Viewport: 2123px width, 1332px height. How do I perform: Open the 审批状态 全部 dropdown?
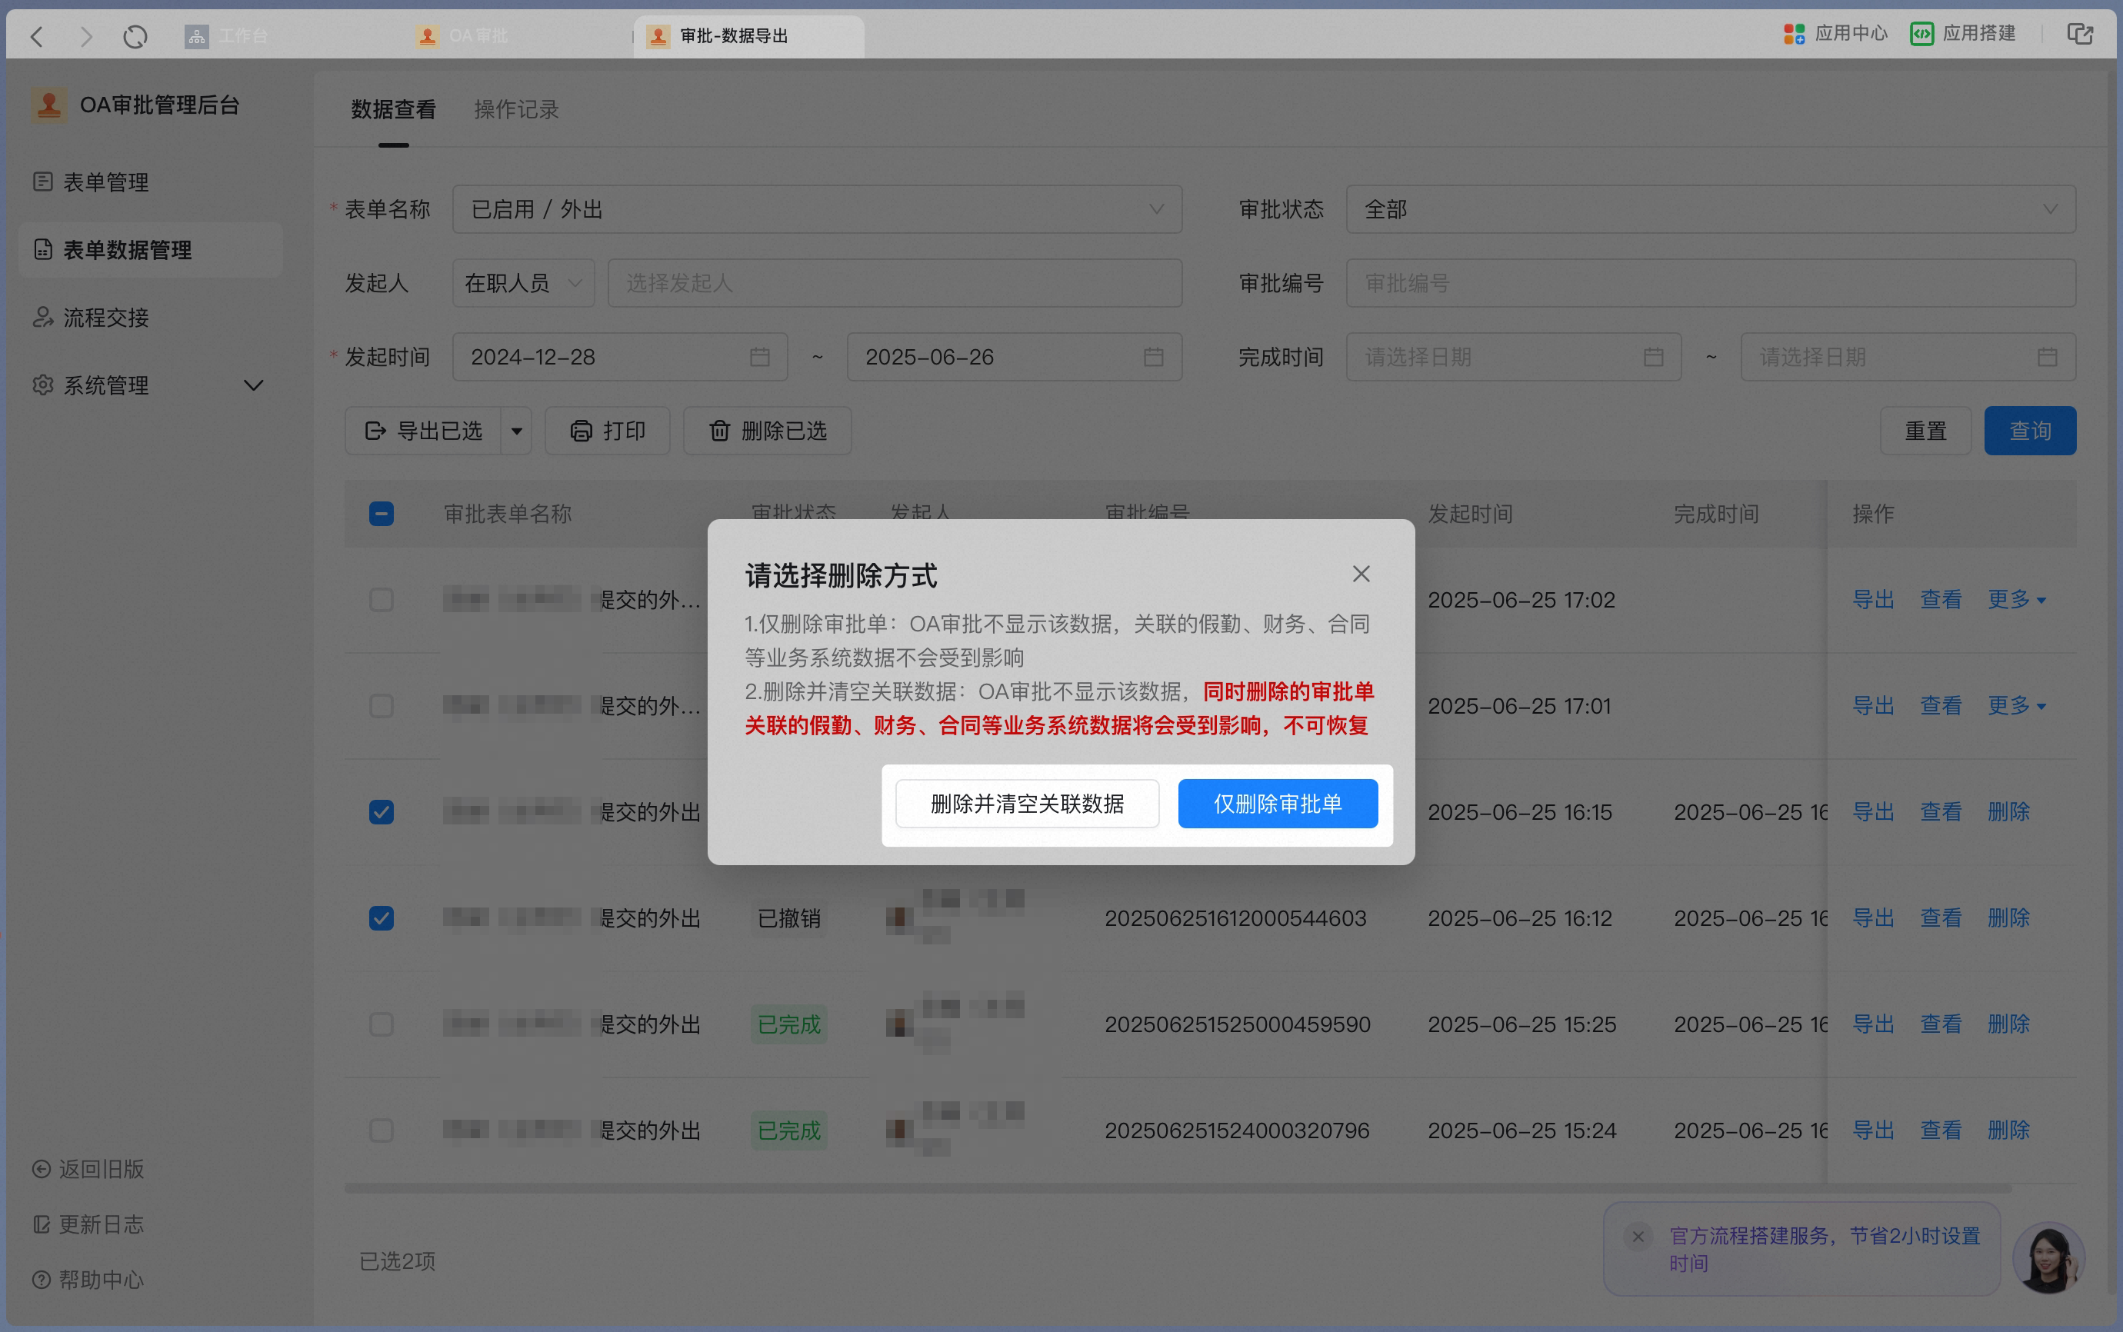click(x=1710, y=210)
